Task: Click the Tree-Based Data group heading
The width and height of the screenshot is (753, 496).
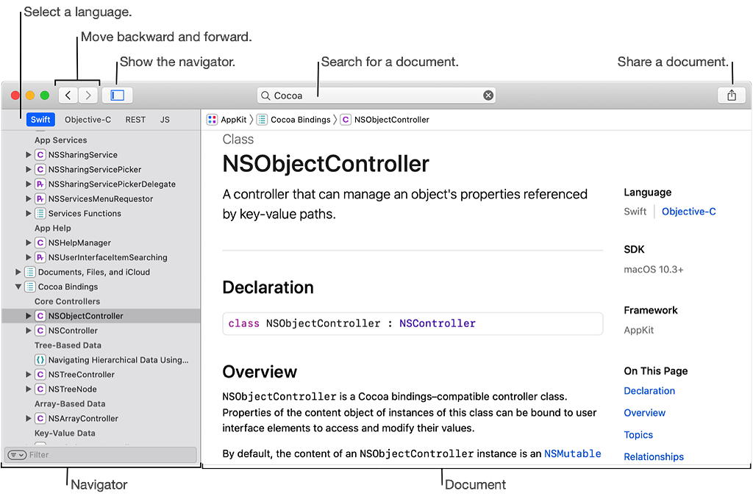Action: [68, 345]
